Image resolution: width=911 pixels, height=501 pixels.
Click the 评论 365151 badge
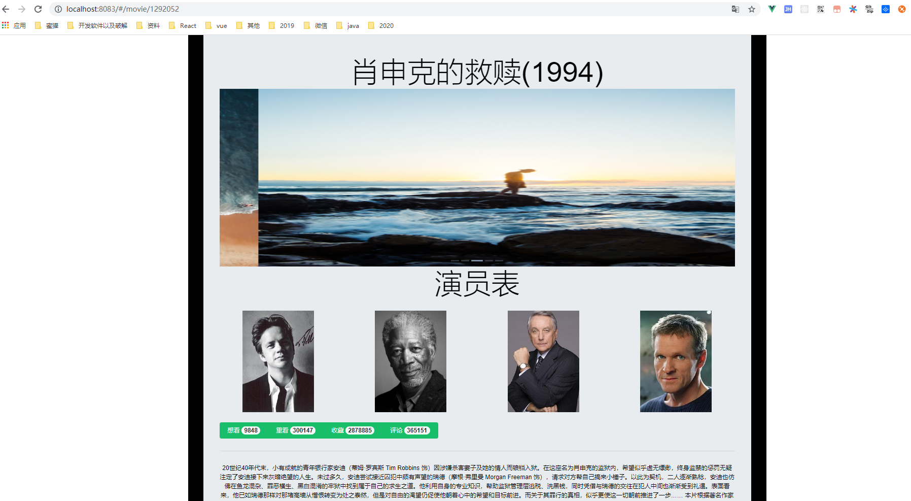click(x=410, y=430)
